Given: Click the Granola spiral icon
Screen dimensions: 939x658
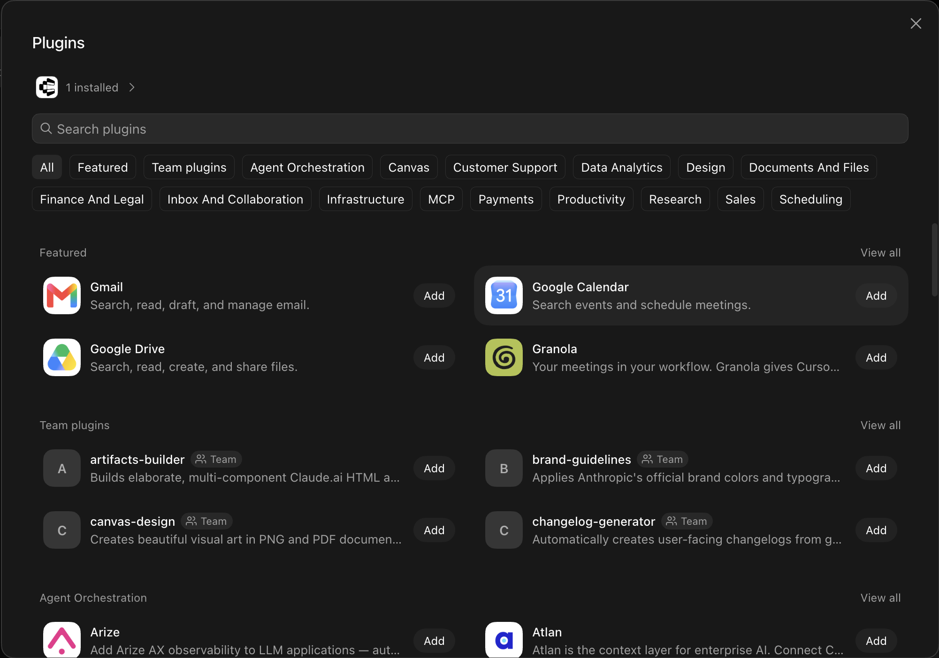Looking at the screenshot, I should click(504, 357).
